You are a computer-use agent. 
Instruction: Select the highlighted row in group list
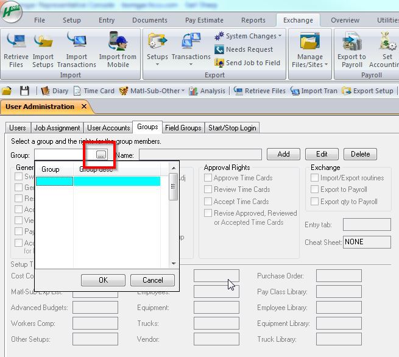98,181
